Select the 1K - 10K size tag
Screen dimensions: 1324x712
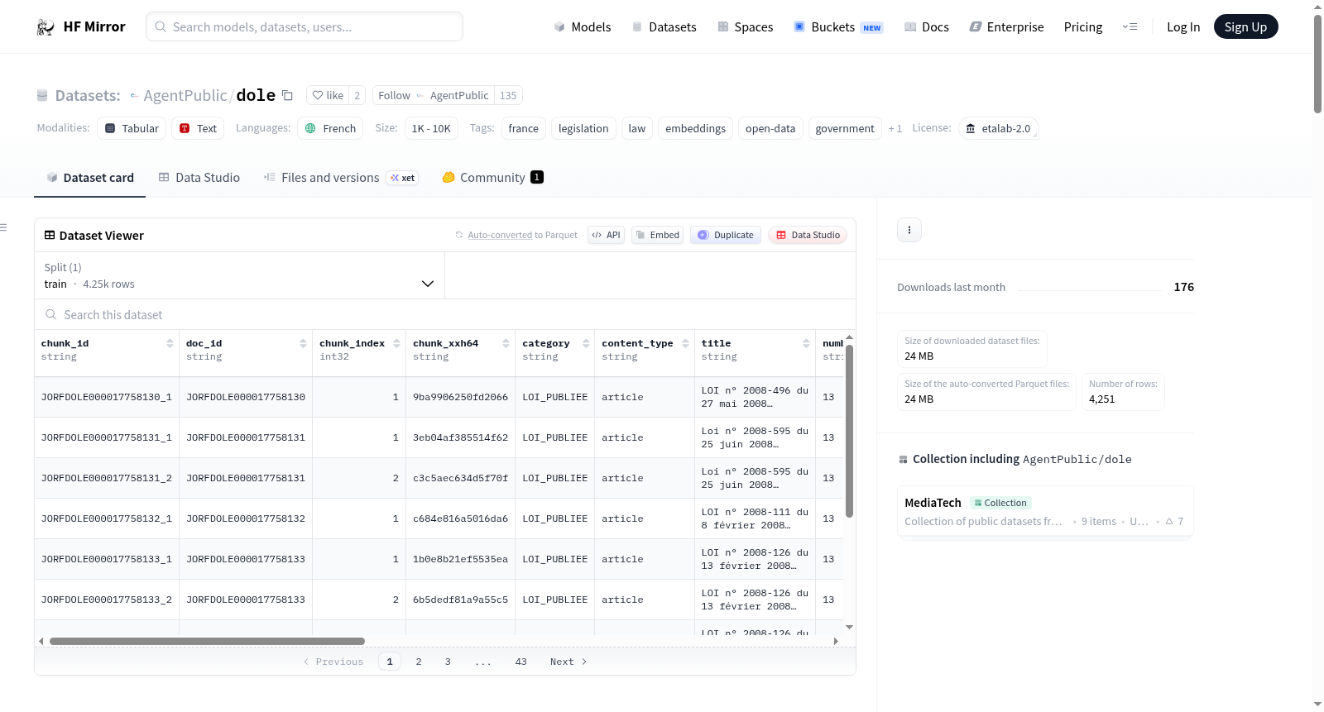(x=431, y=128)
